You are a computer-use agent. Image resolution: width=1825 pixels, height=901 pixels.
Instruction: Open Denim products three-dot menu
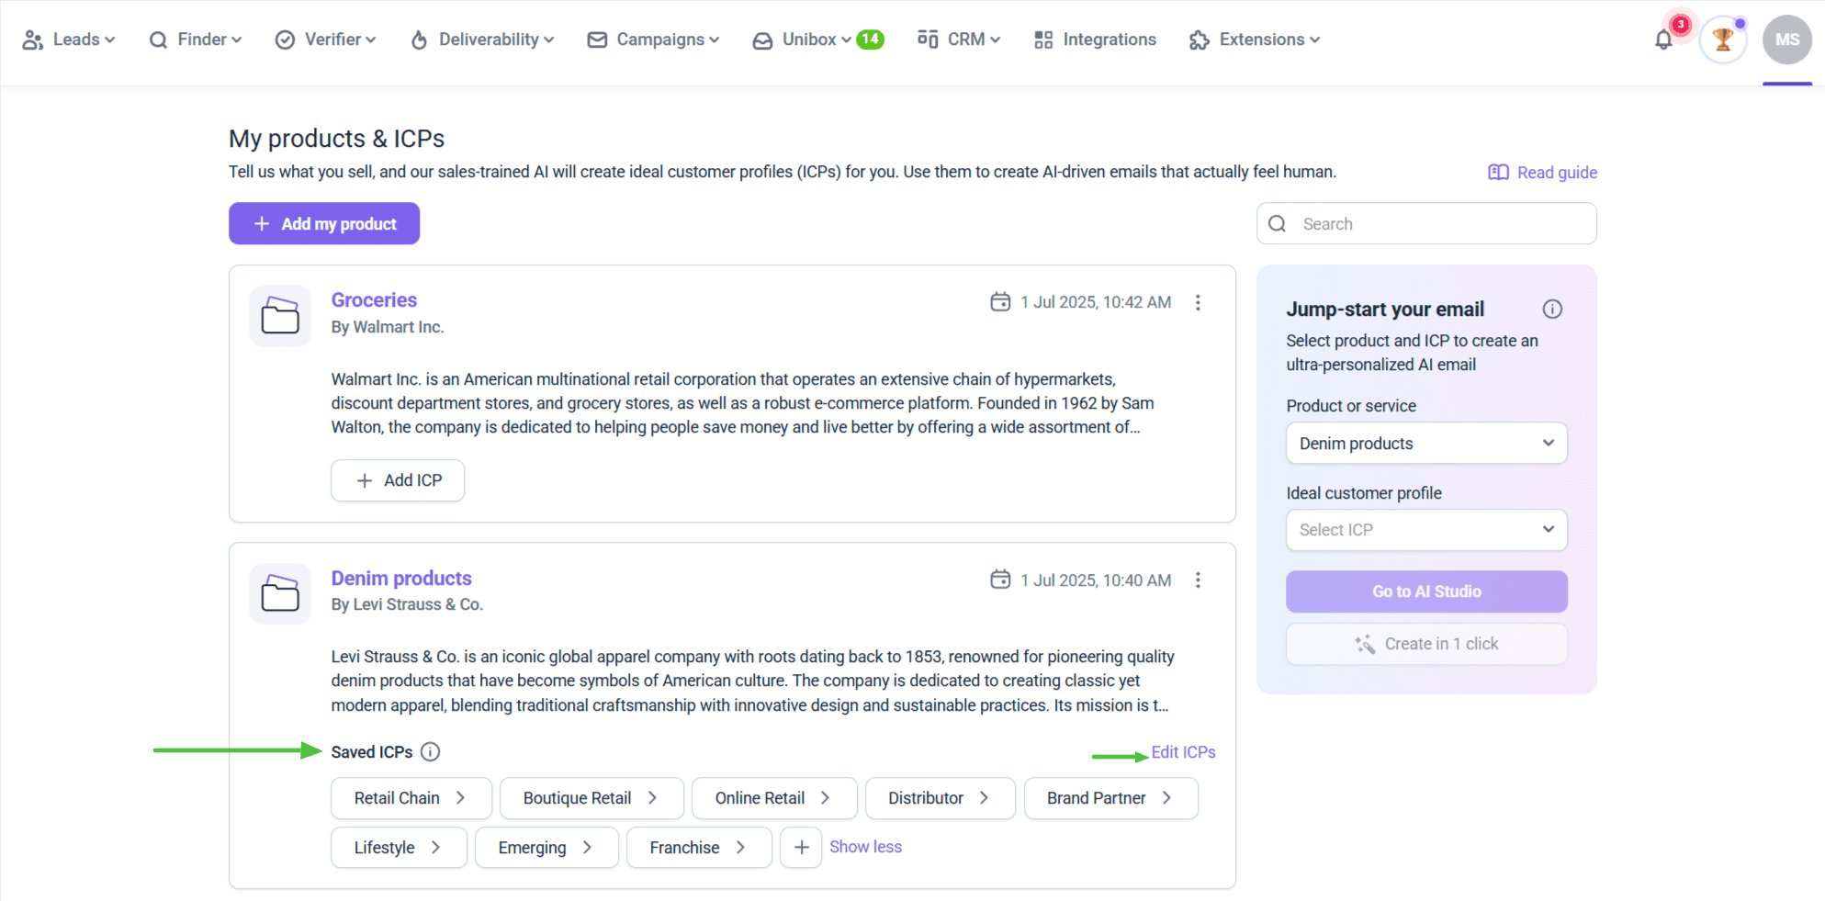(1198, 580)
